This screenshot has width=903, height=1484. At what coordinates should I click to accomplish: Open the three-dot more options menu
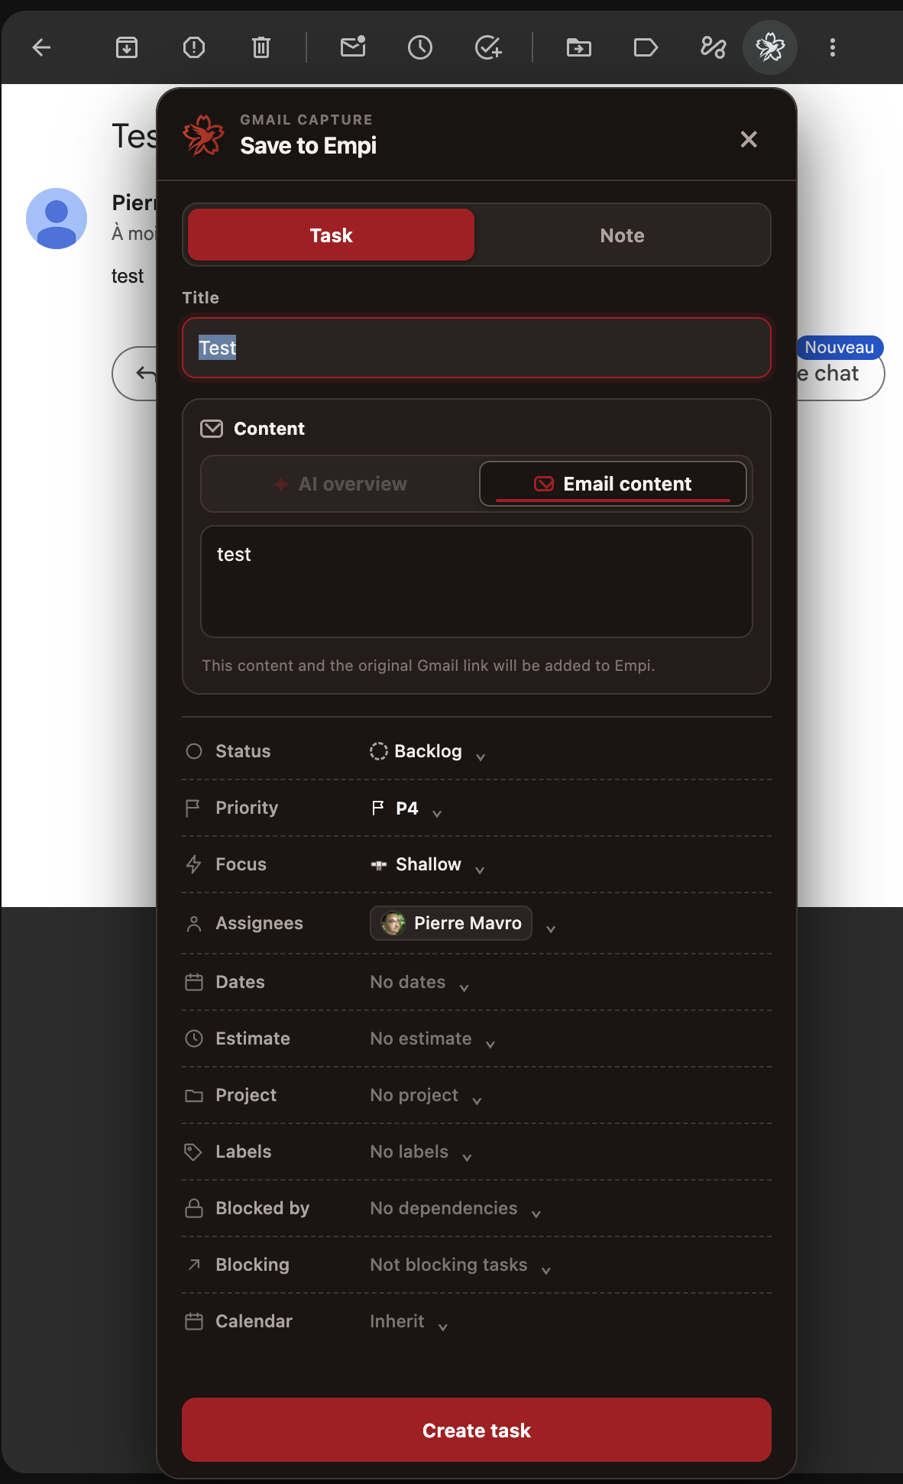[833, 47]
